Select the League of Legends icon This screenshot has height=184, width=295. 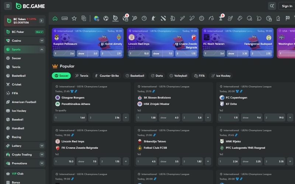coord(173,18)
